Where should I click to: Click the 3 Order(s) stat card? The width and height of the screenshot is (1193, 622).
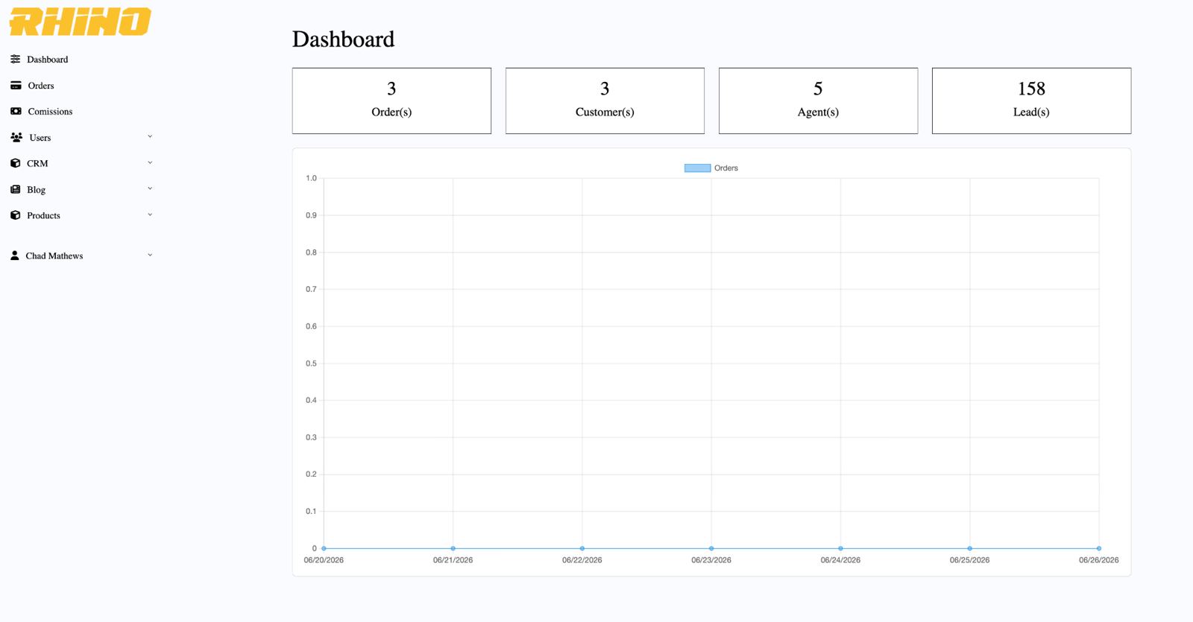pos(391,101)
